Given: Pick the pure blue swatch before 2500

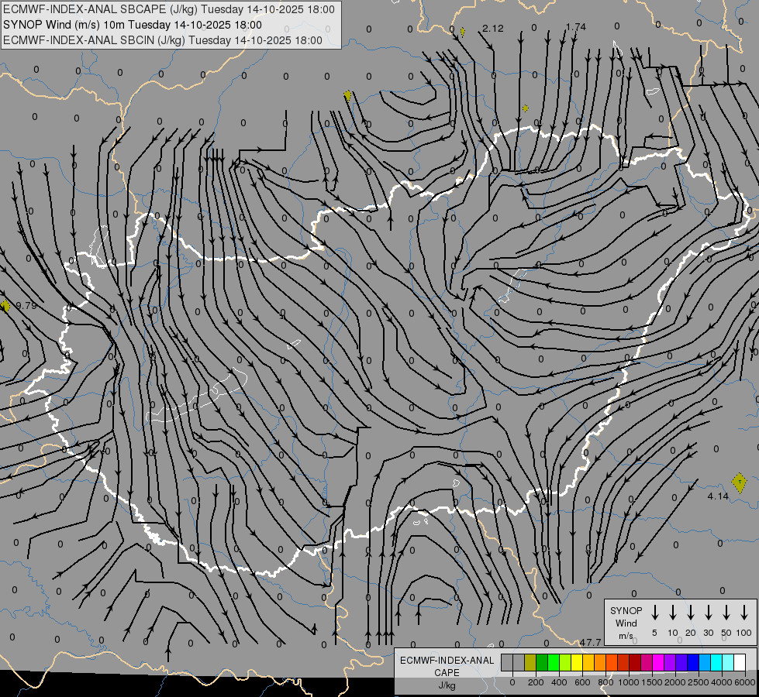Looking at the screenshot, I should [x=693, y=662].
